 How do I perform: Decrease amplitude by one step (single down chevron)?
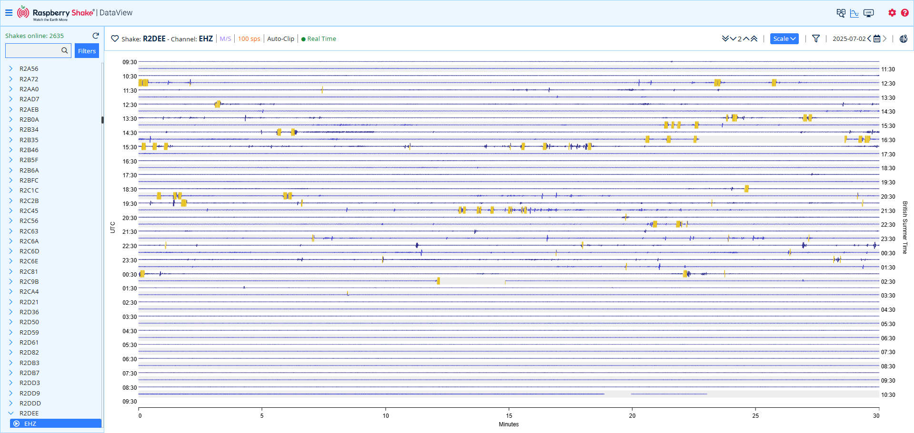pyautogui.click(x=733, y=38)
